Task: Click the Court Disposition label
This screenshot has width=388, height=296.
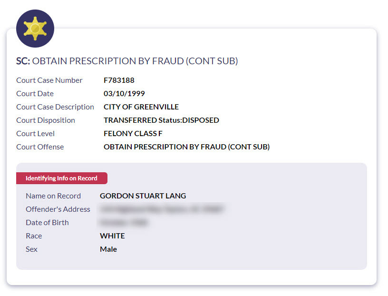Action: [x=46, y=120]
